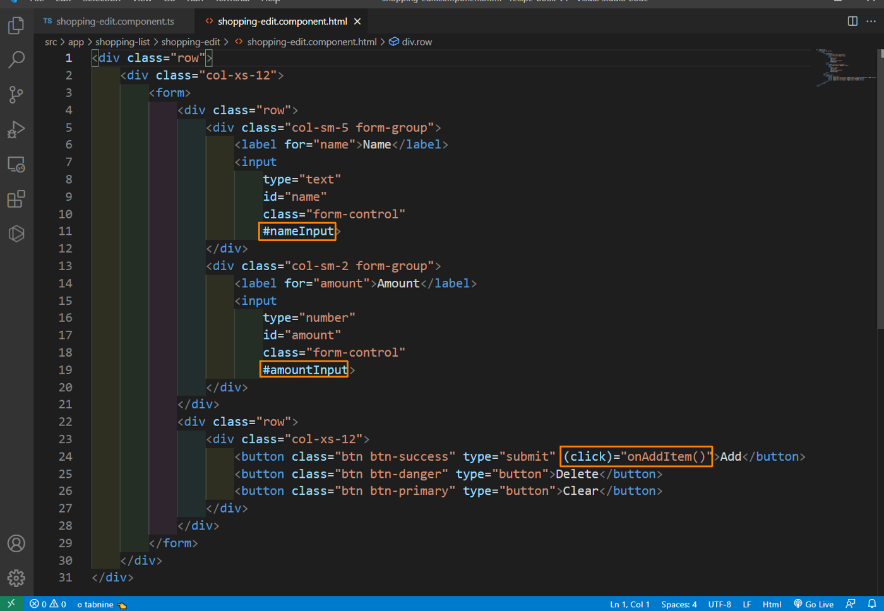This screenshot has width=884, height=611.
Task: Click the feedback icon in status bar
Action: (851, 604)
